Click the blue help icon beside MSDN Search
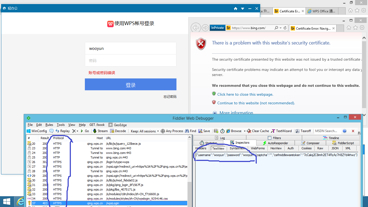Screen dimensions: 368x207 pos(345,131)
